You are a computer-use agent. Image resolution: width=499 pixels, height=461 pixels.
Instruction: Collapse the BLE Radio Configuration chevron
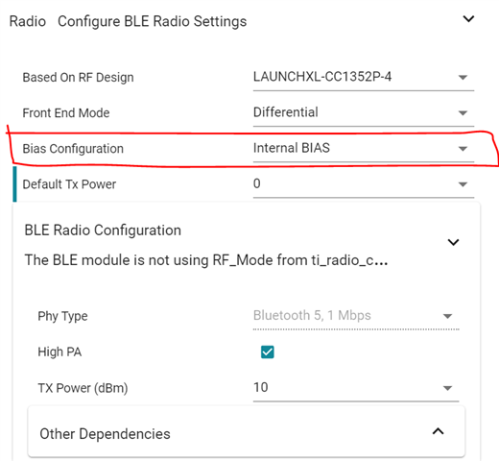(453, 242)
